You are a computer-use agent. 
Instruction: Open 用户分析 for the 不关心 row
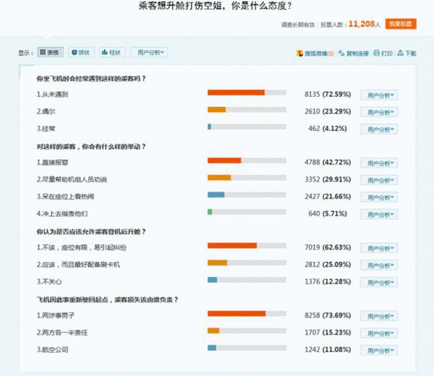click(x=379, y=283)
